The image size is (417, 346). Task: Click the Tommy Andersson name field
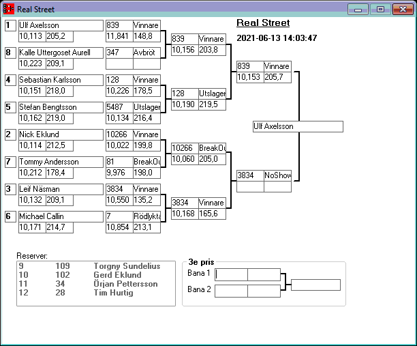click(x=60, y=162)
